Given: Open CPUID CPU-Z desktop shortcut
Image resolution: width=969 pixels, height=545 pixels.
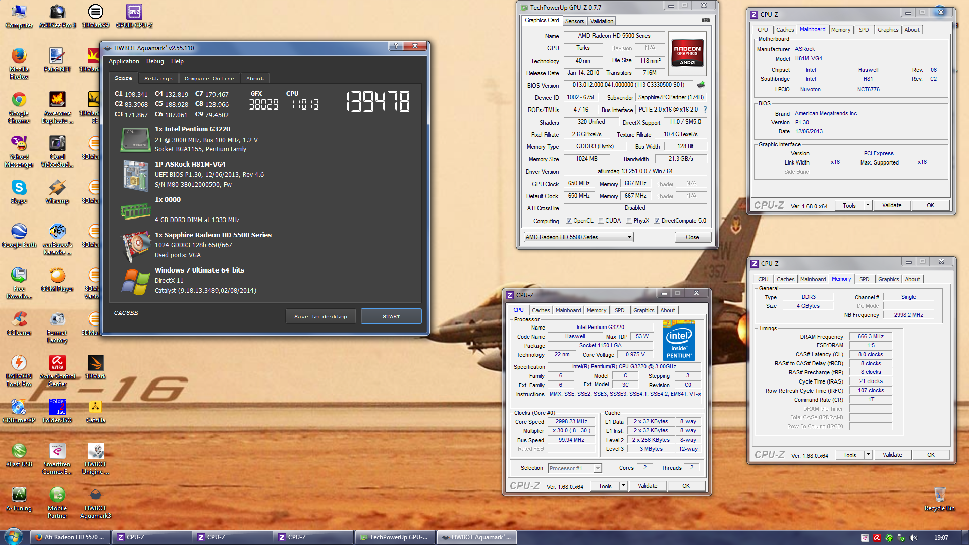Looking at the screenshot, I should 134,16.
